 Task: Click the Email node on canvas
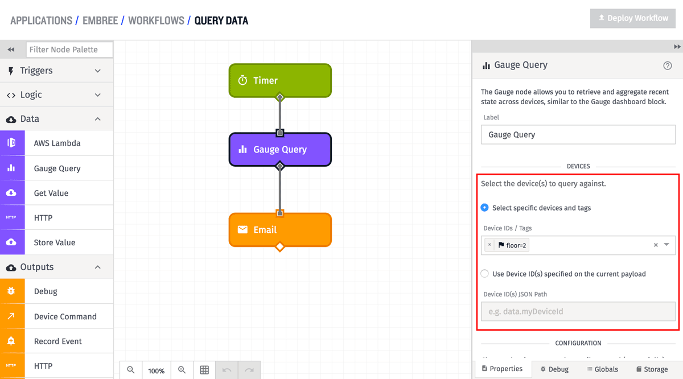click(280, 230)
